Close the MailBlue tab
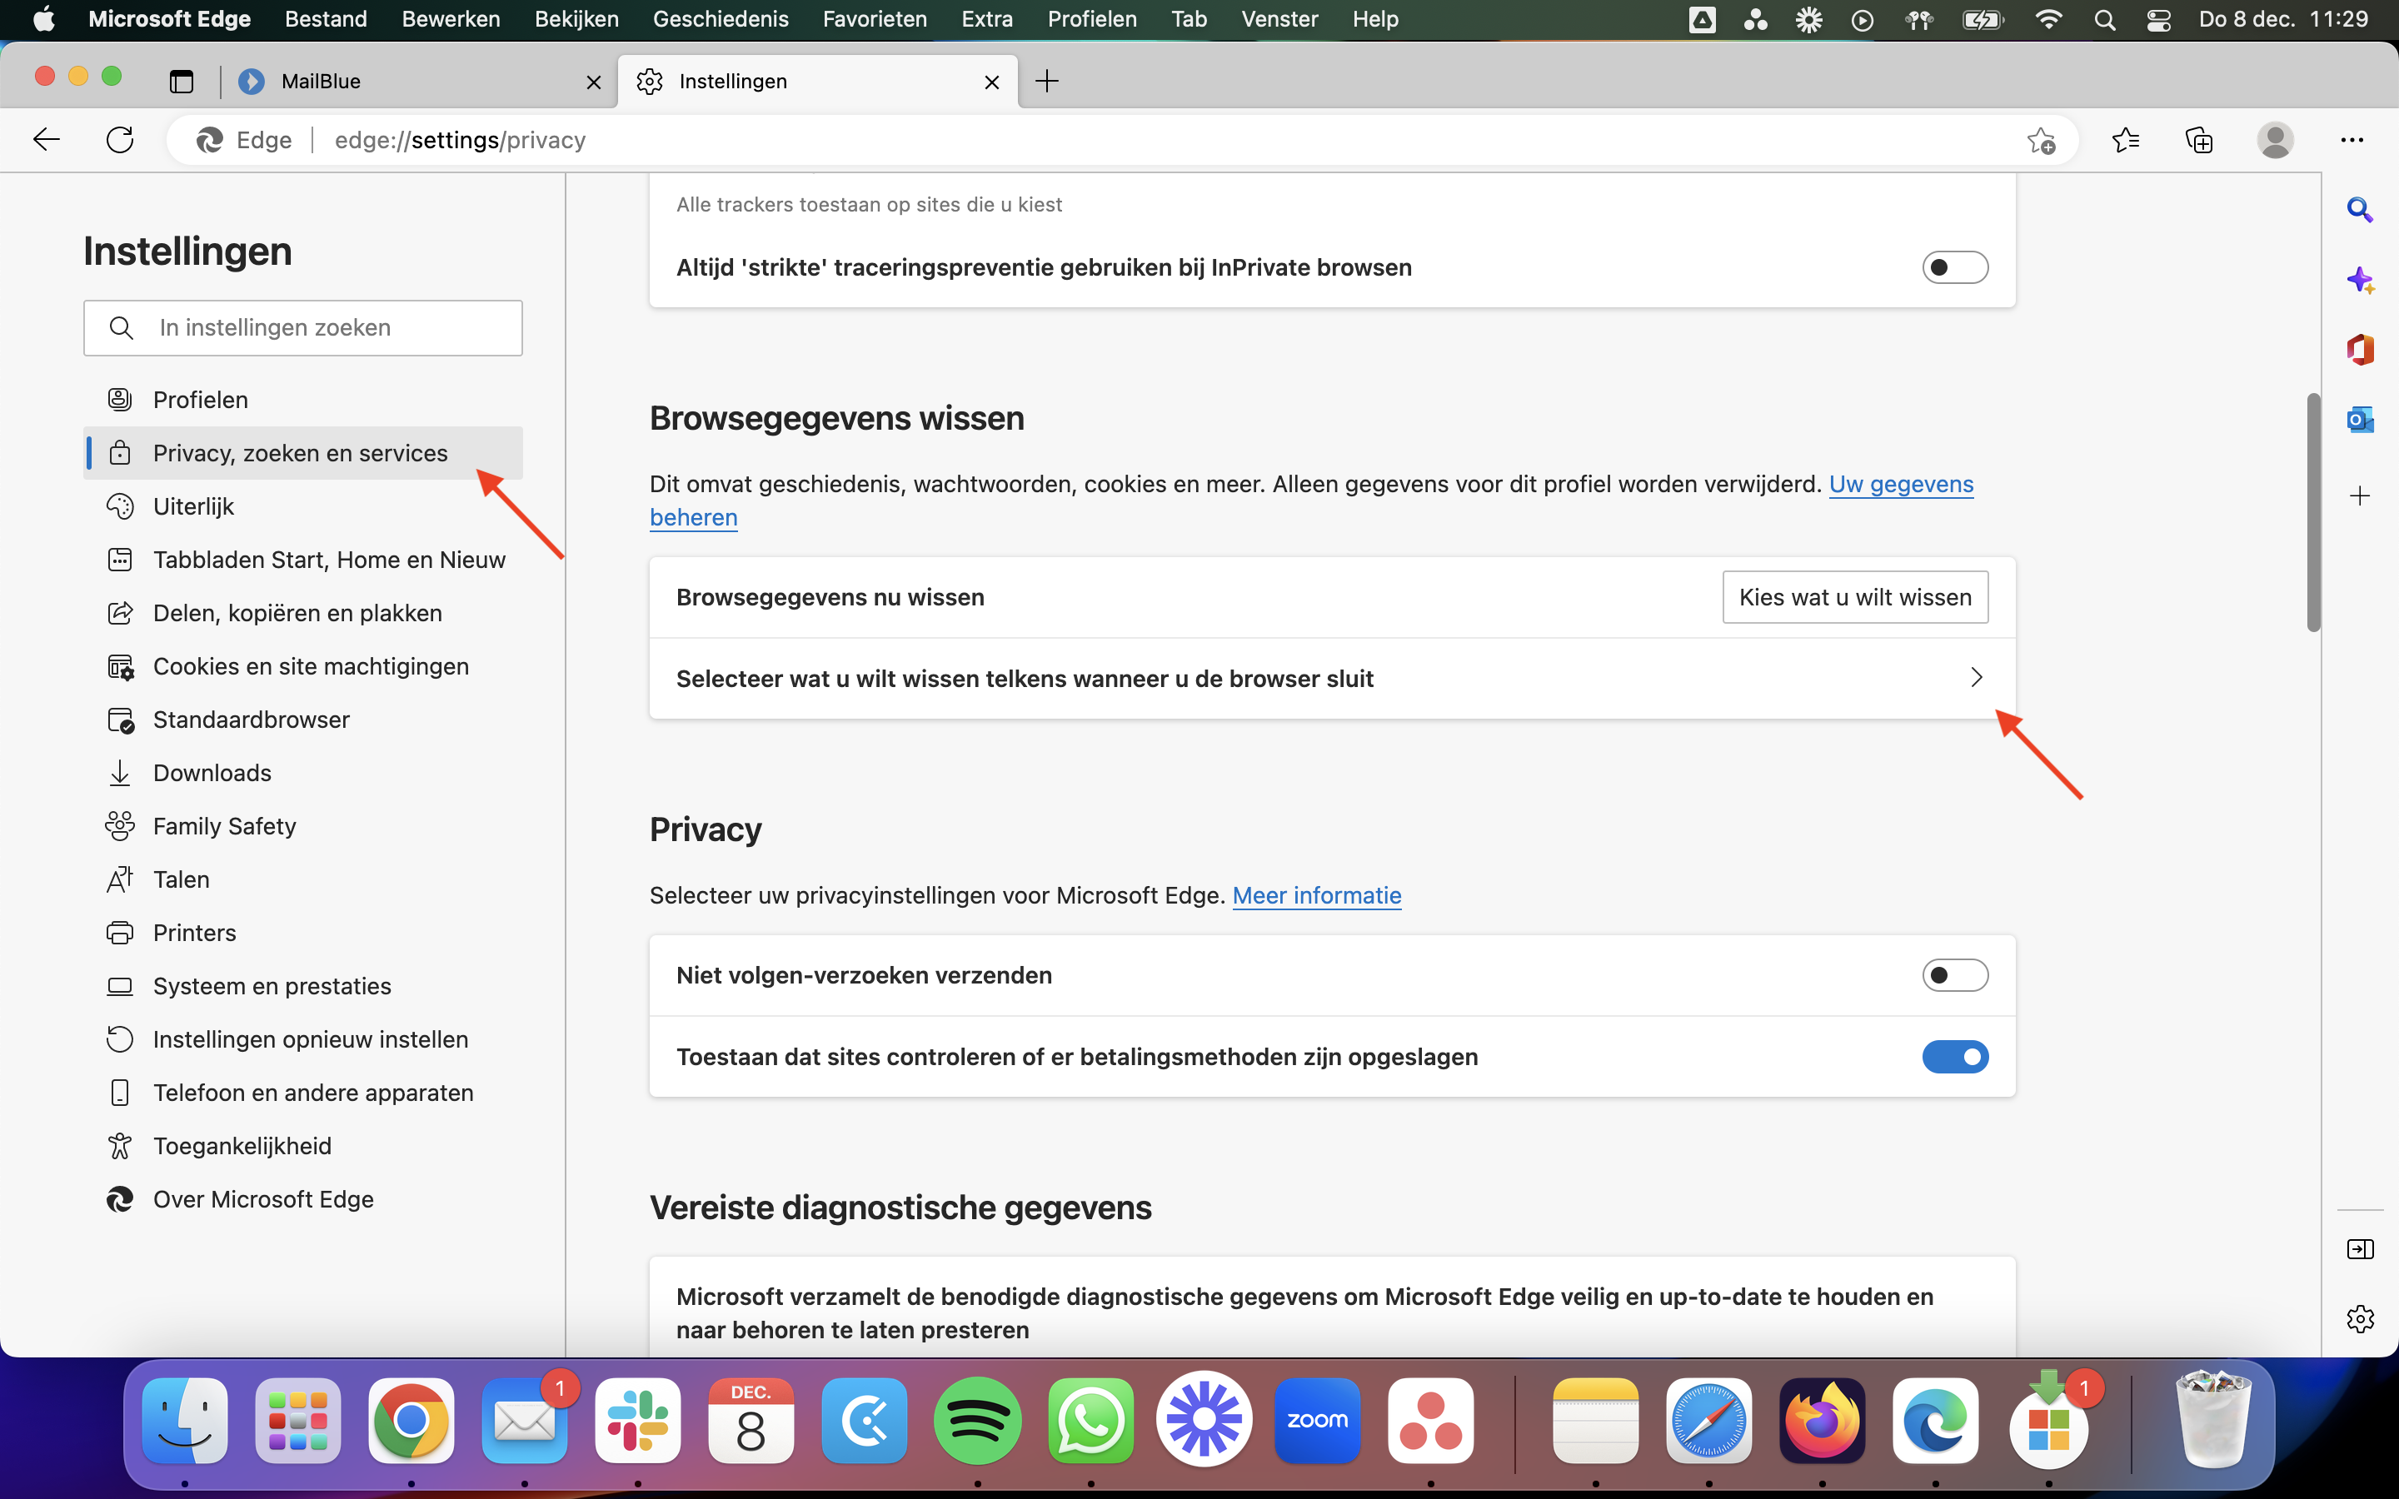2399x1499 pixels. [594, 82]
